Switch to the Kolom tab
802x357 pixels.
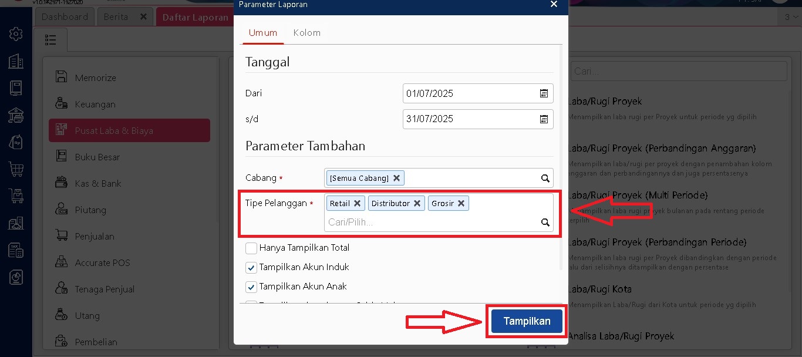tap(306, 33)
